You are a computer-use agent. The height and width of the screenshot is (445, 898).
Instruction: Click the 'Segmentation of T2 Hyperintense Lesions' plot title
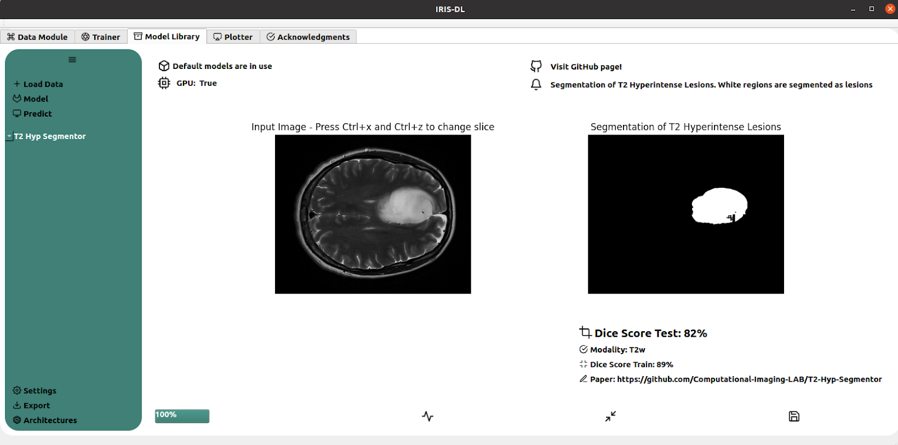[x=686, y=127]
